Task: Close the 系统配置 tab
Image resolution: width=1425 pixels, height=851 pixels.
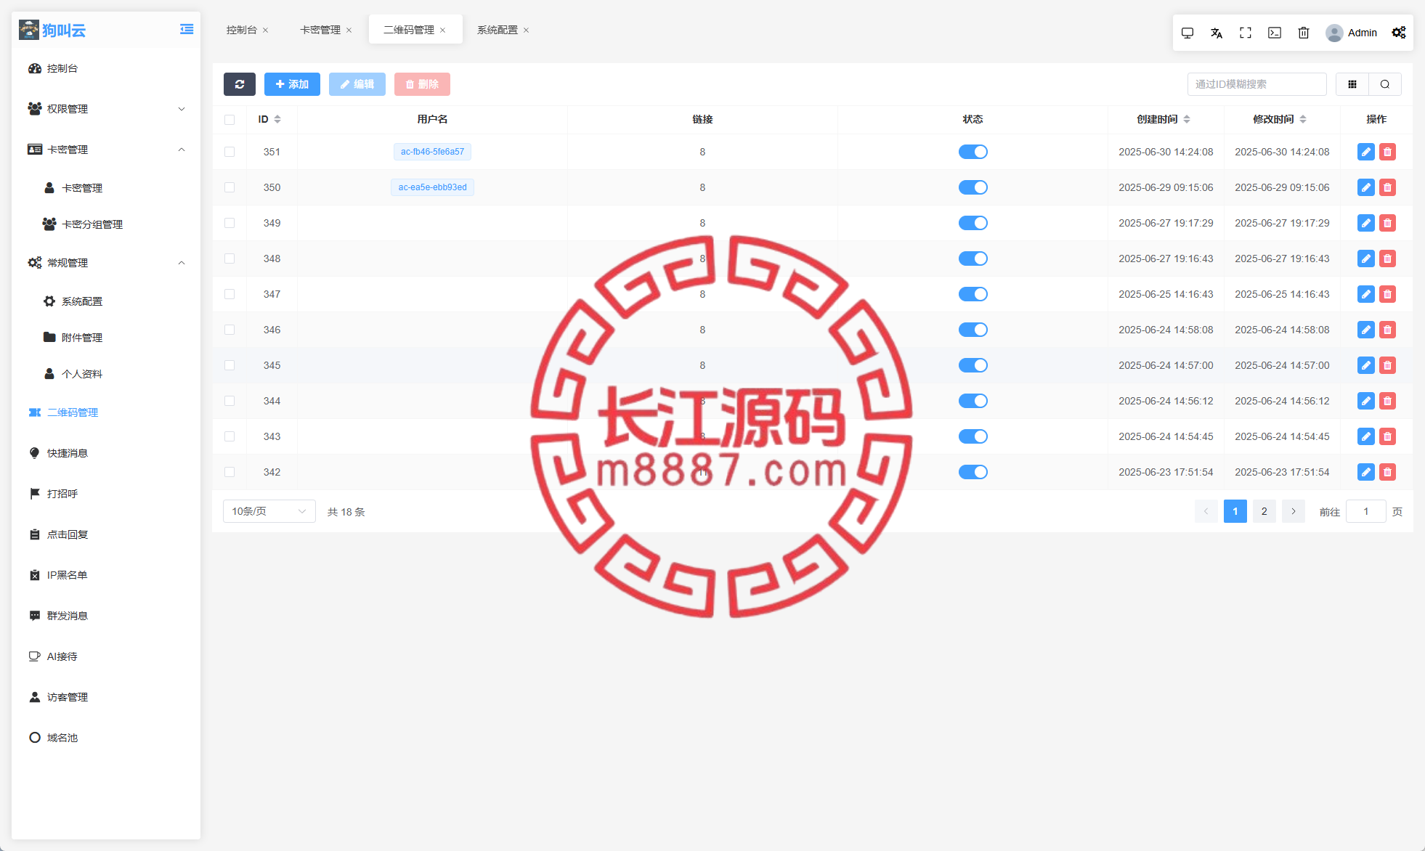Action: (527, 30)
